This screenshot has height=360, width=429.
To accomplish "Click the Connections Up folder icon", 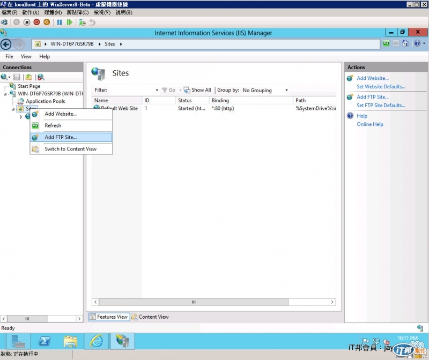I will coord(28,77).
